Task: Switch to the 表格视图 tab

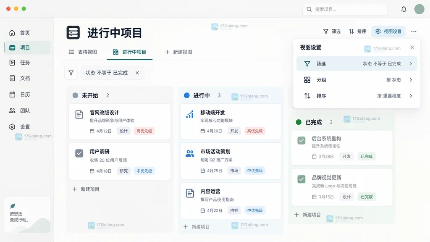Action: pos(83,52)
